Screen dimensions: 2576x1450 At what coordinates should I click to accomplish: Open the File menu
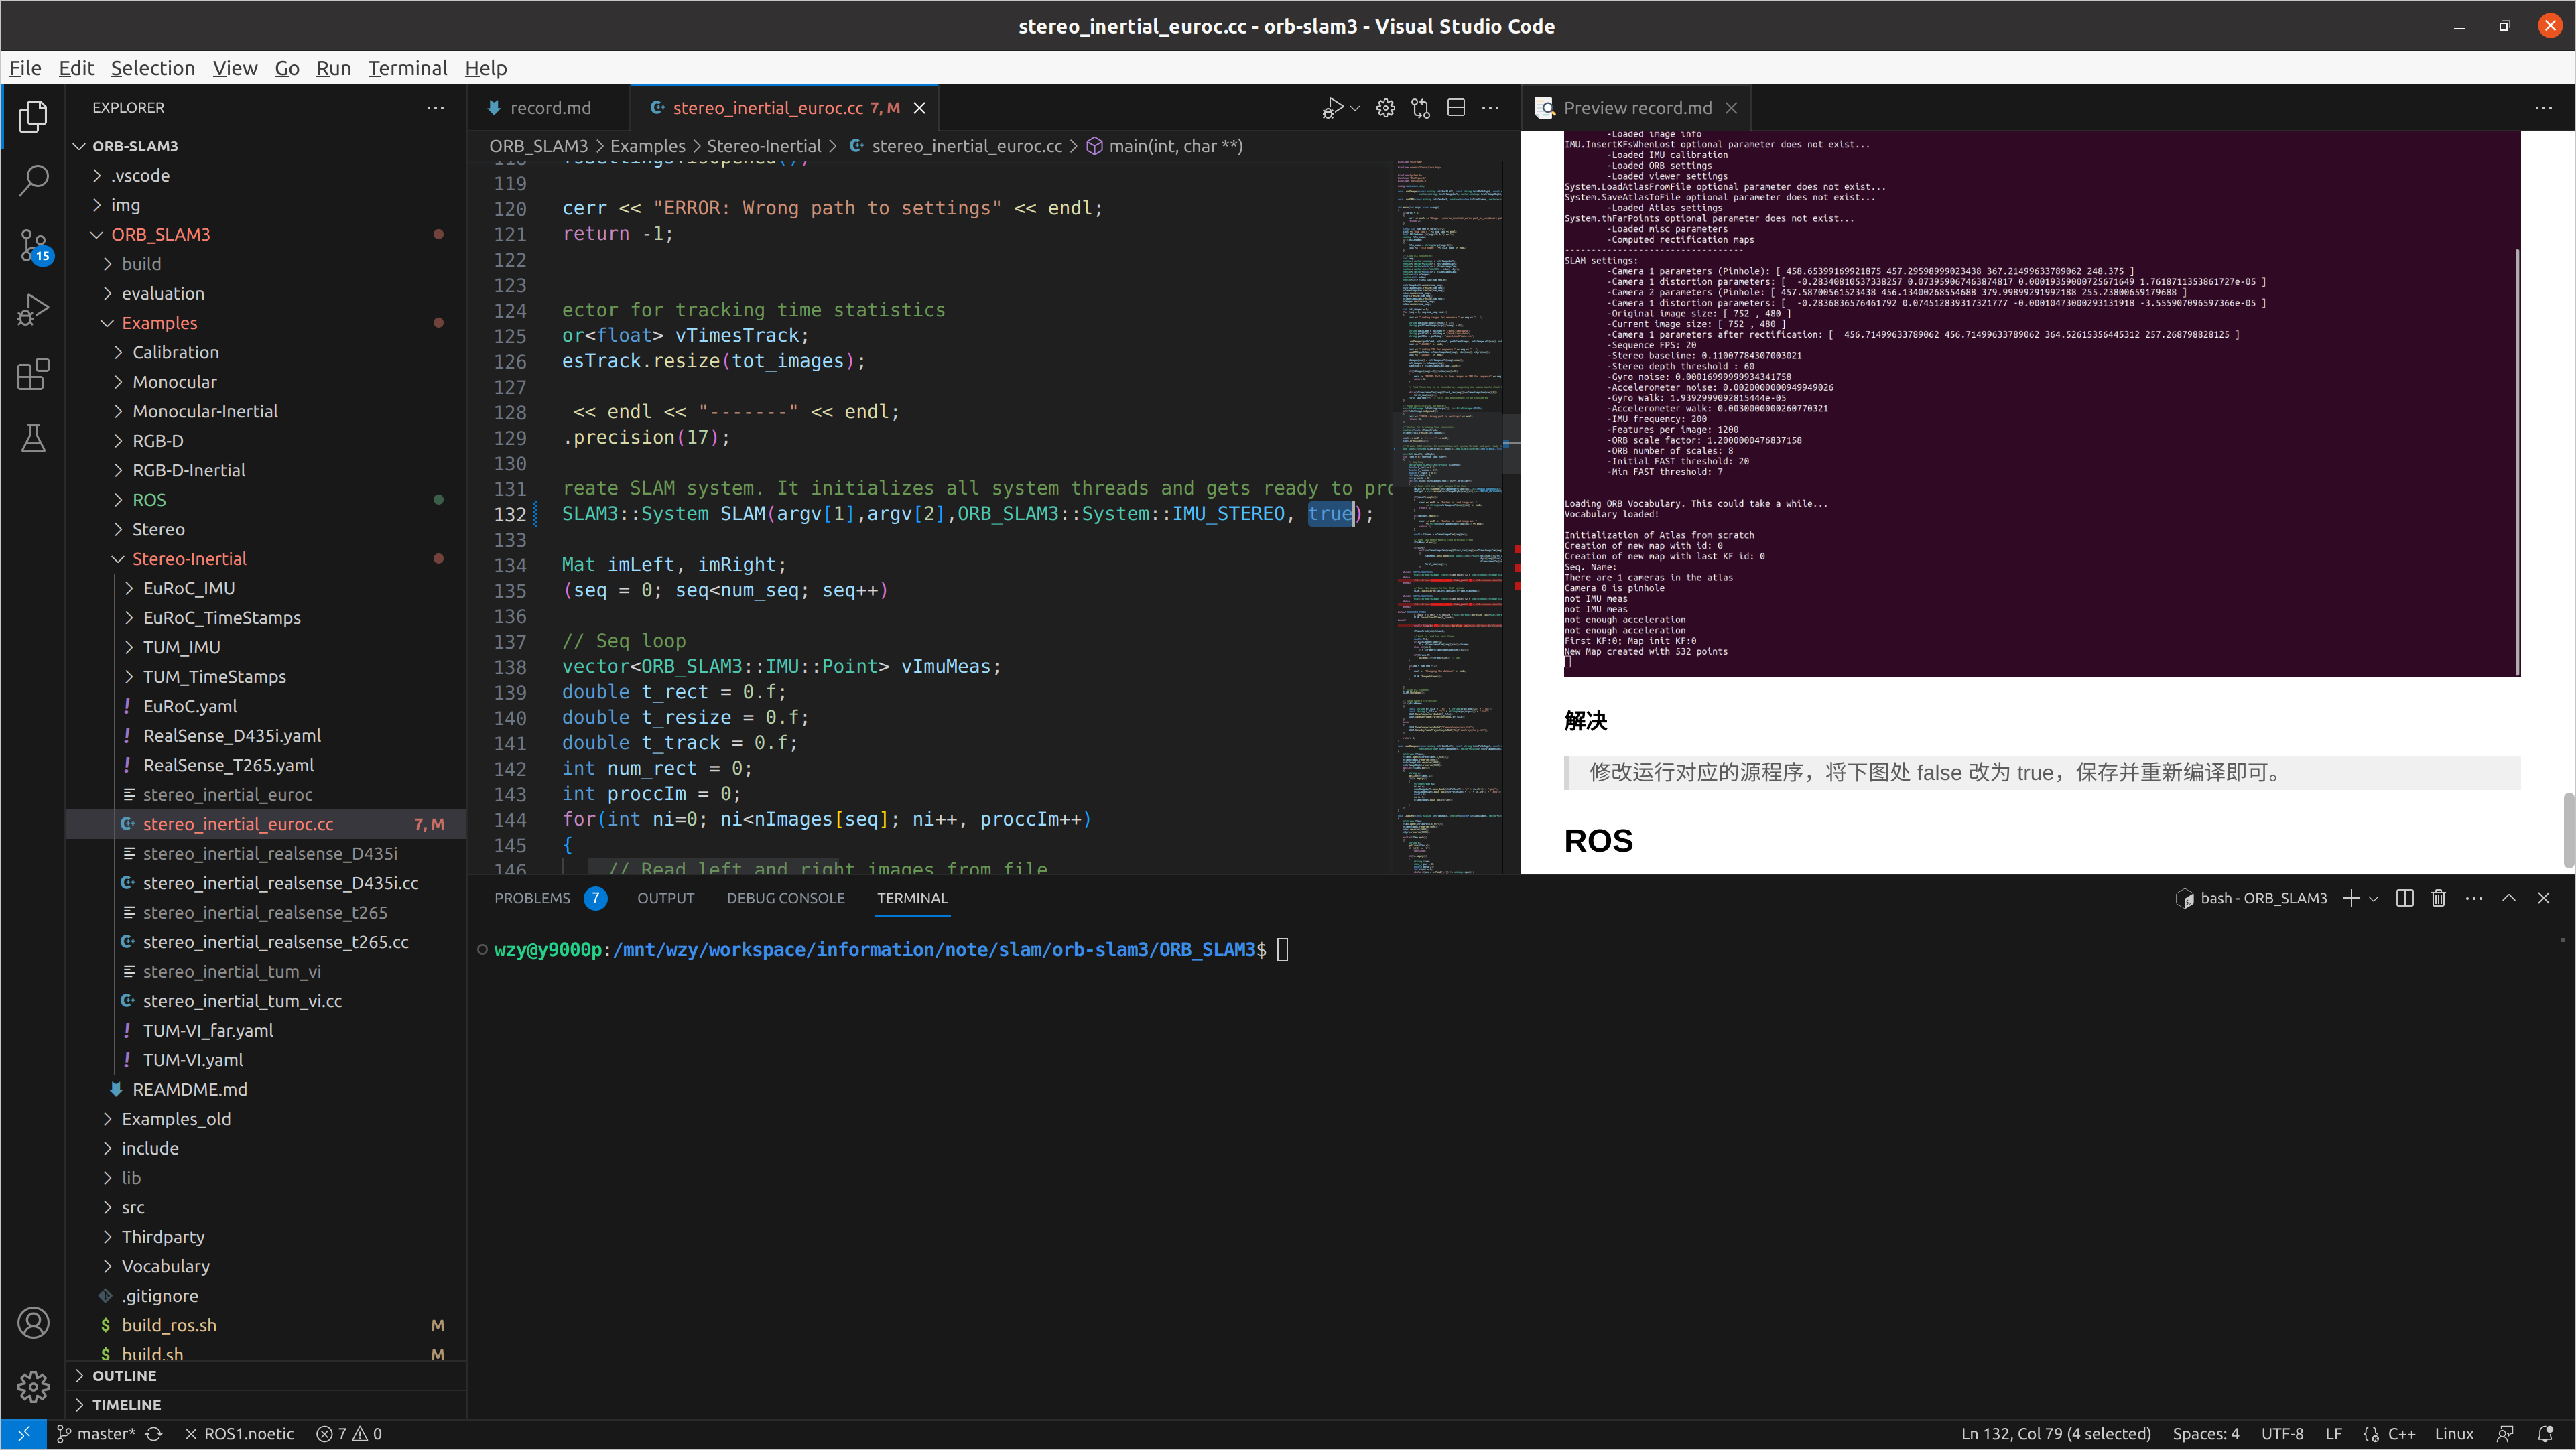25,68
